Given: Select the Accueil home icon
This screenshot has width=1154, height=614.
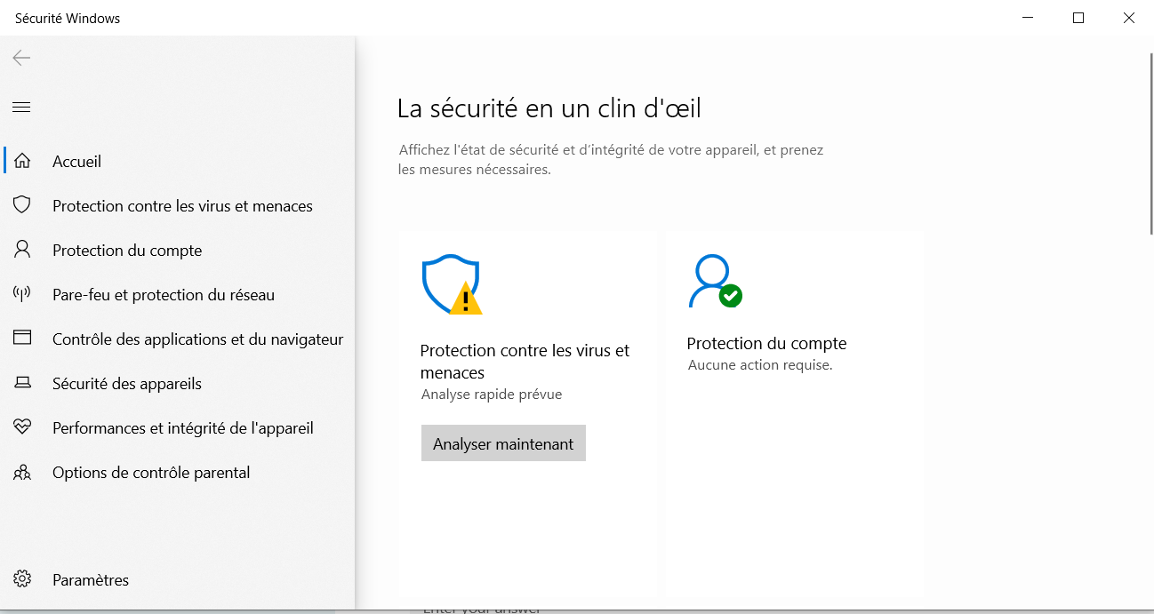Looking at the screenshot, I should coord(22,161).
